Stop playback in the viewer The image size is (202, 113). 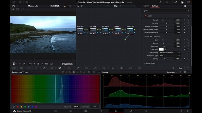tap(38, 64)
